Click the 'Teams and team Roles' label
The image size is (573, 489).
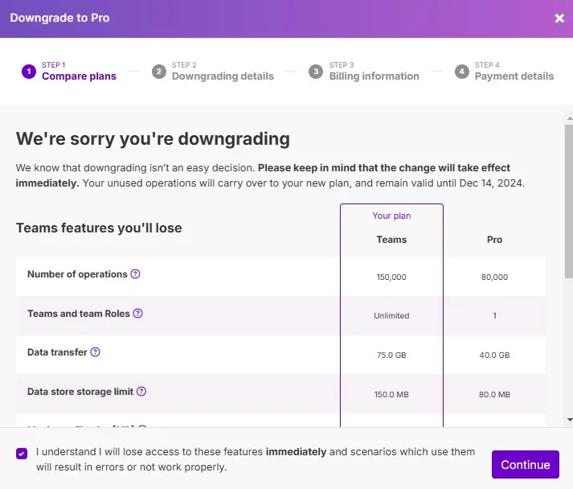pyautogui.click(x=79, y=314)
